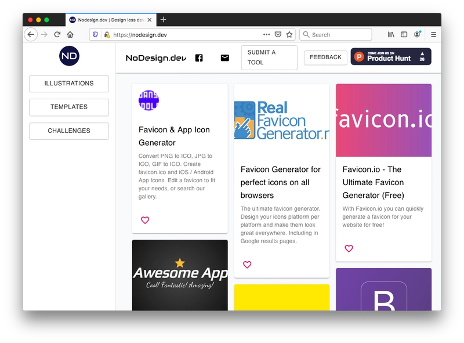Open page actions three-dots menu
Image resolution: width=464 pixels, height=343 pixels.
266,34
